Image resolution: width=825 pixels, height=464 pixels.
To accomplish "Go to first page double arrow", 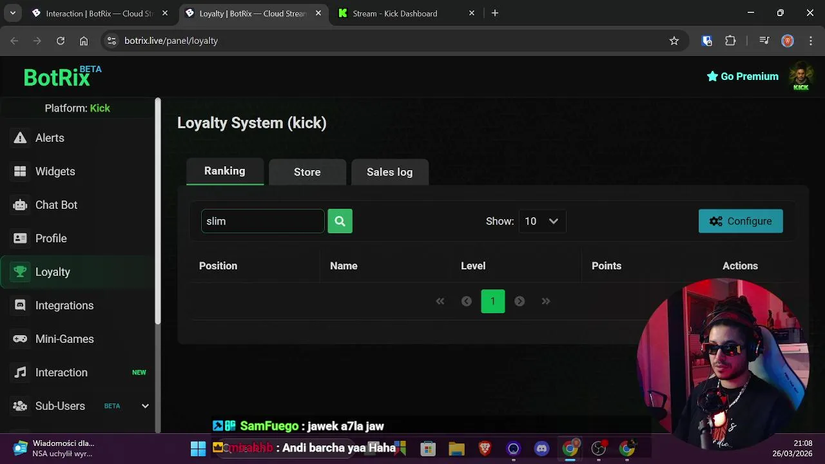I will coord(440,301).
